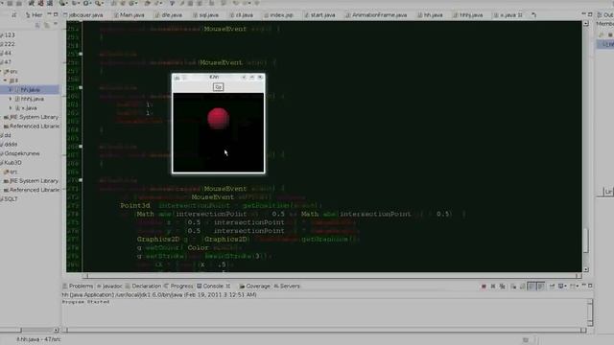Viewport: 614px width, 345px height.
Task: Minimize the editor area
Action: (x=583, y=14)
